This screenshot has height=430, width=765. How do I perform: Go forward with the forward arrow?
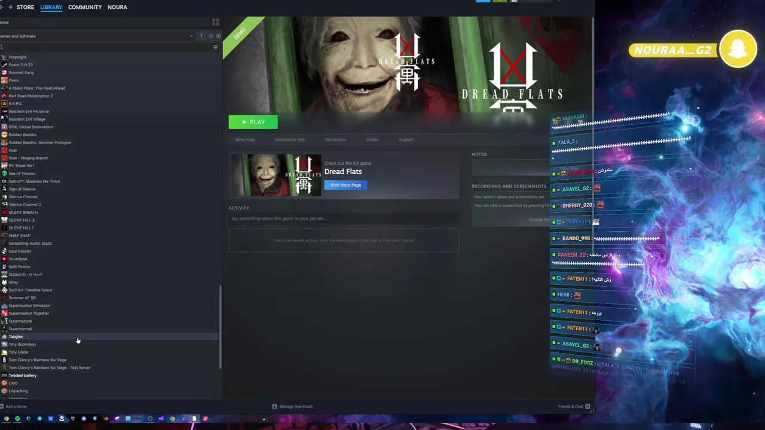click(10, 7)
